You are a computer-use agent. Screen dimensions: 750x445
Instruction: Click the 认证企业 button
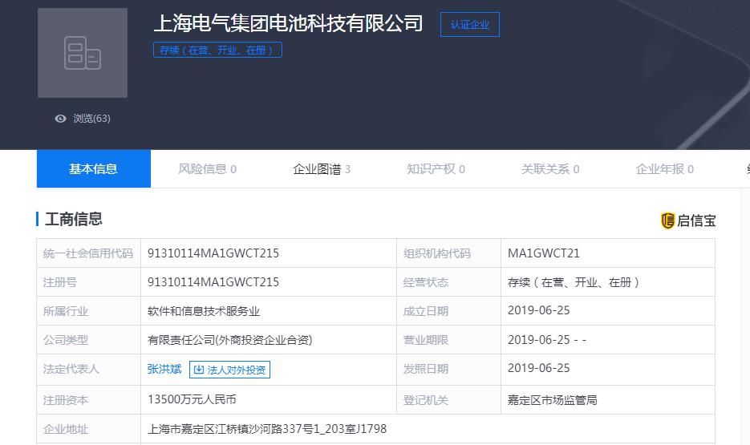tap(470, 24)
